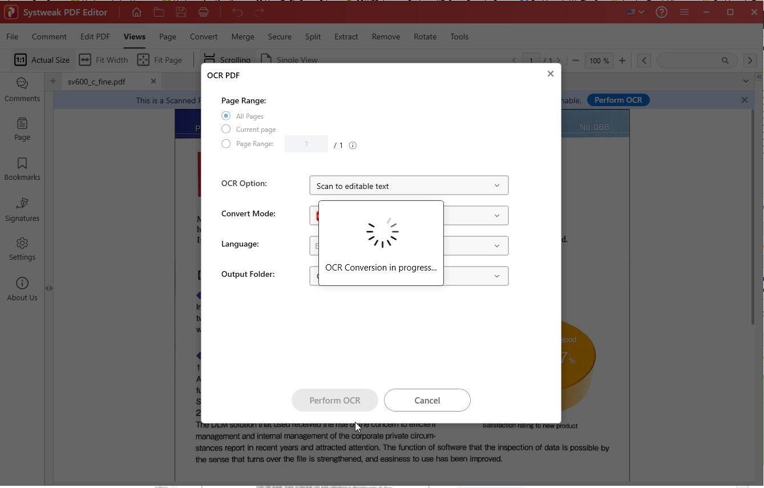Open the Bookmarks sidebar panel
This screenshot has width=764, height=488.
pos(22,169)
